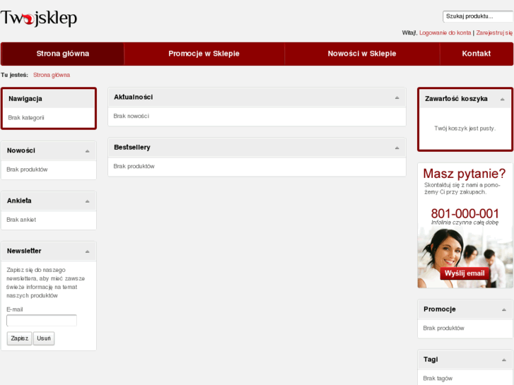514x385 pixels.
Task: Click the Twojsklep logo
Action: (x=39, y=19)
